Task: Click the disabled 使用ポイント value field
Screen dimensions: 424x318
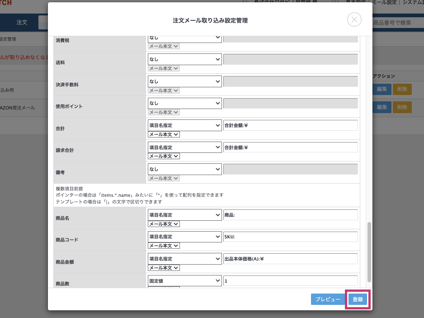Action: 290,103
